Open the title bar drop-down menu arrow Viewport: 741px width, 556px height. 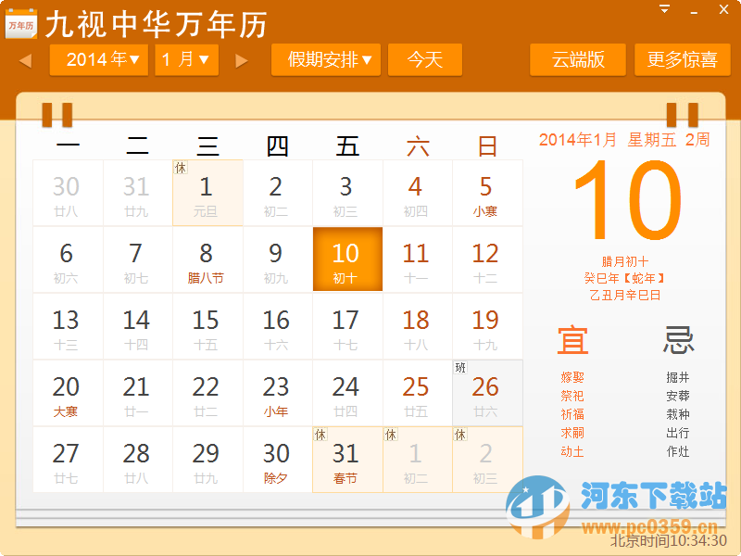pos(663,7)
